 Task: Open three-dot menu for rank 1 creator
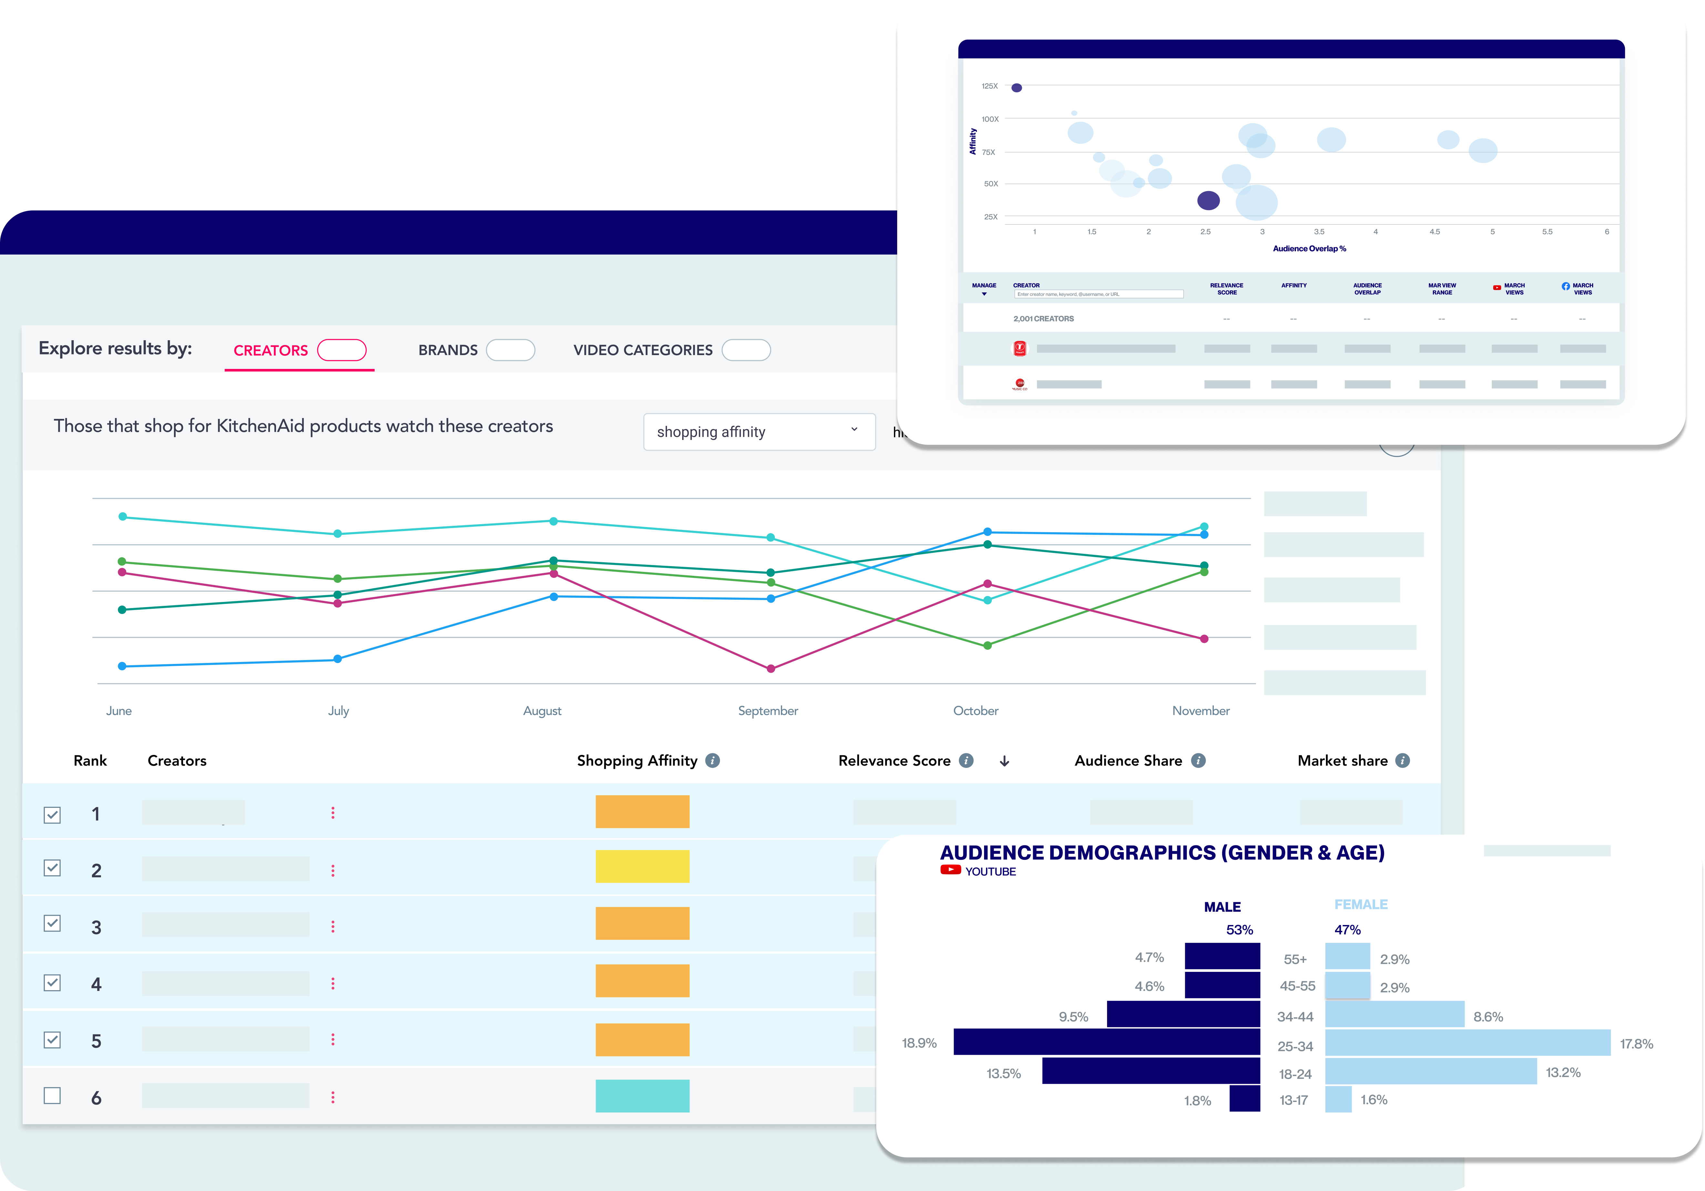click(333, 813)
